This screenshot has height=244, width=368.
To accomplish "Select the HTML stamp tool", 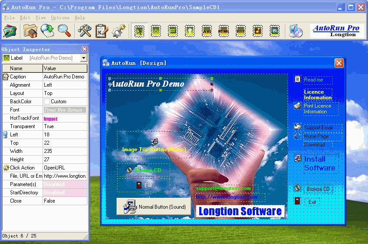I will click(224, 31).
